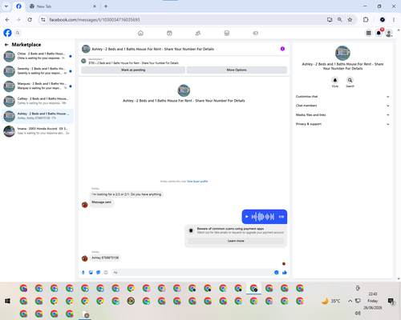401x320 pixels.
Task: Open the Chrome three-dot menu
Action: pos(394,20)
